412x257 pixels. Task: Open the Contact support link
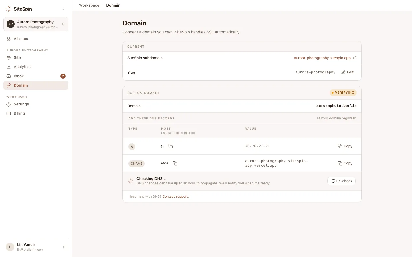tap(175, 196)
